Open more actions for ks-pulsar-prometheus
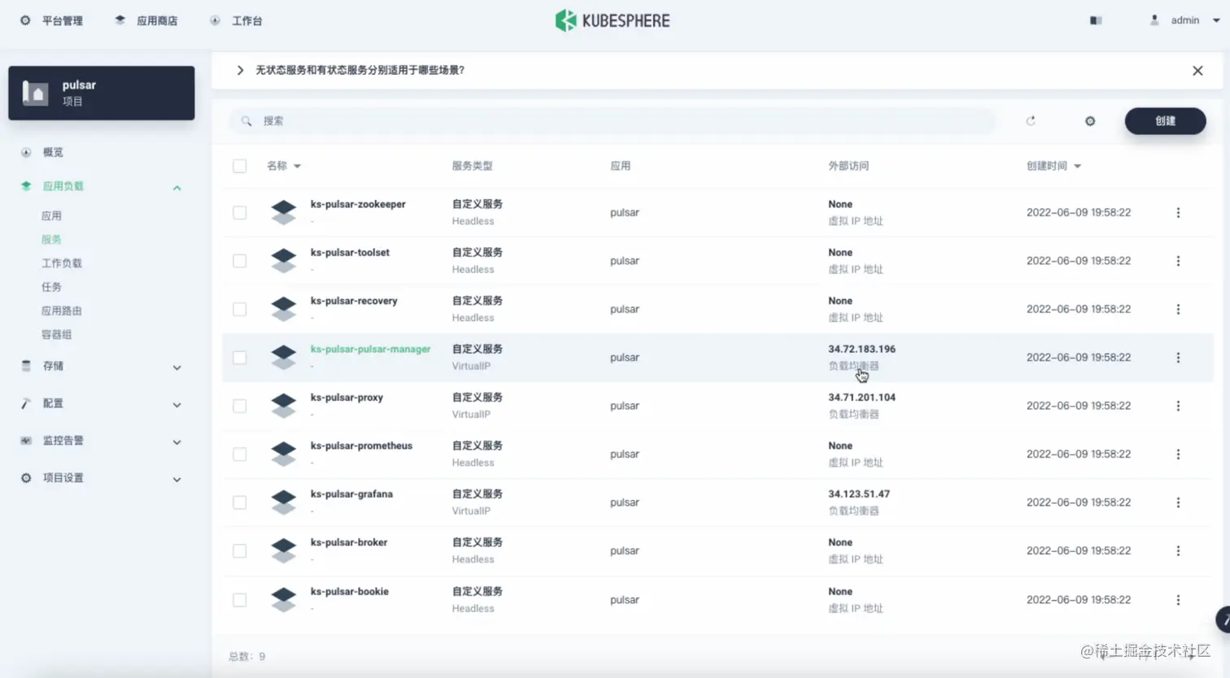The image size is (1230, 678). point(1178,454)
